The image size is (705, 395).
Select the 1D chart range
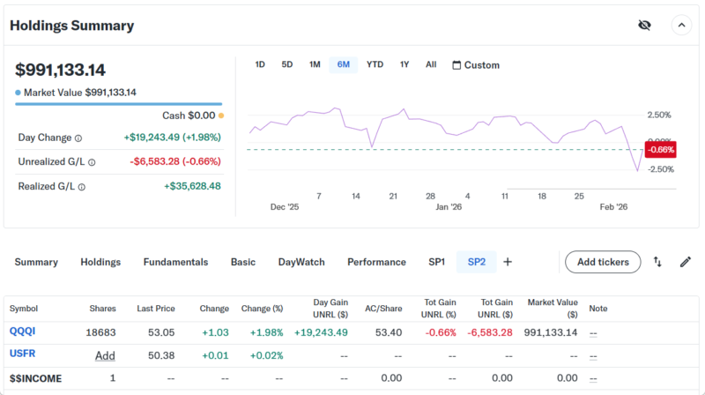[260, 64]
